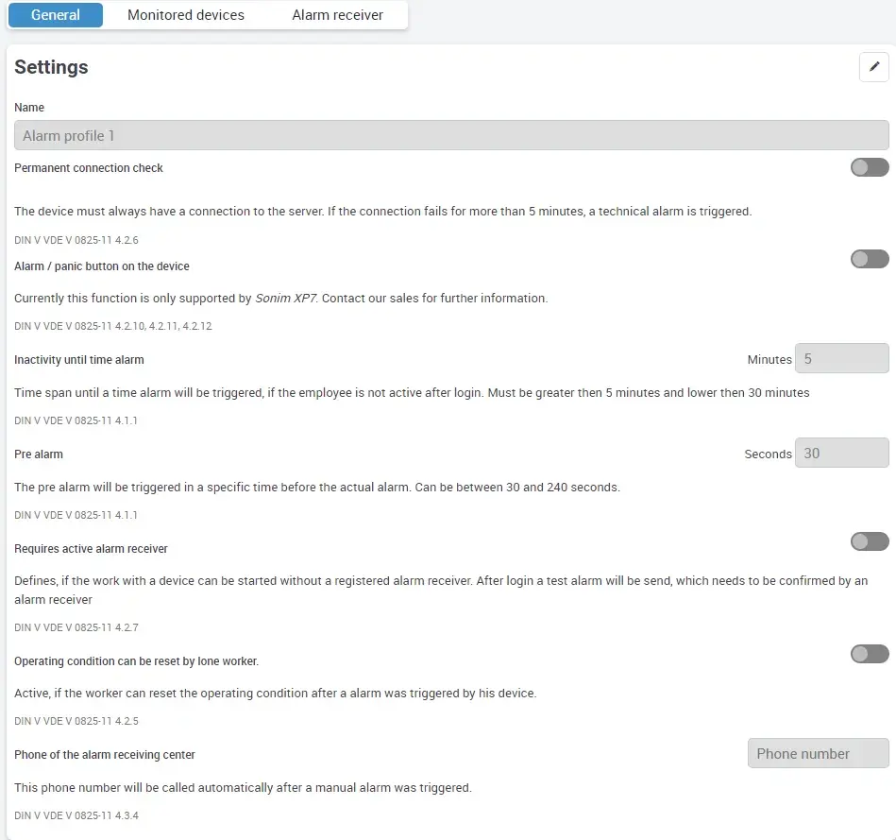Click the Inactivity until time alarm label
The image size is (896, 840).
pos(79,360)
